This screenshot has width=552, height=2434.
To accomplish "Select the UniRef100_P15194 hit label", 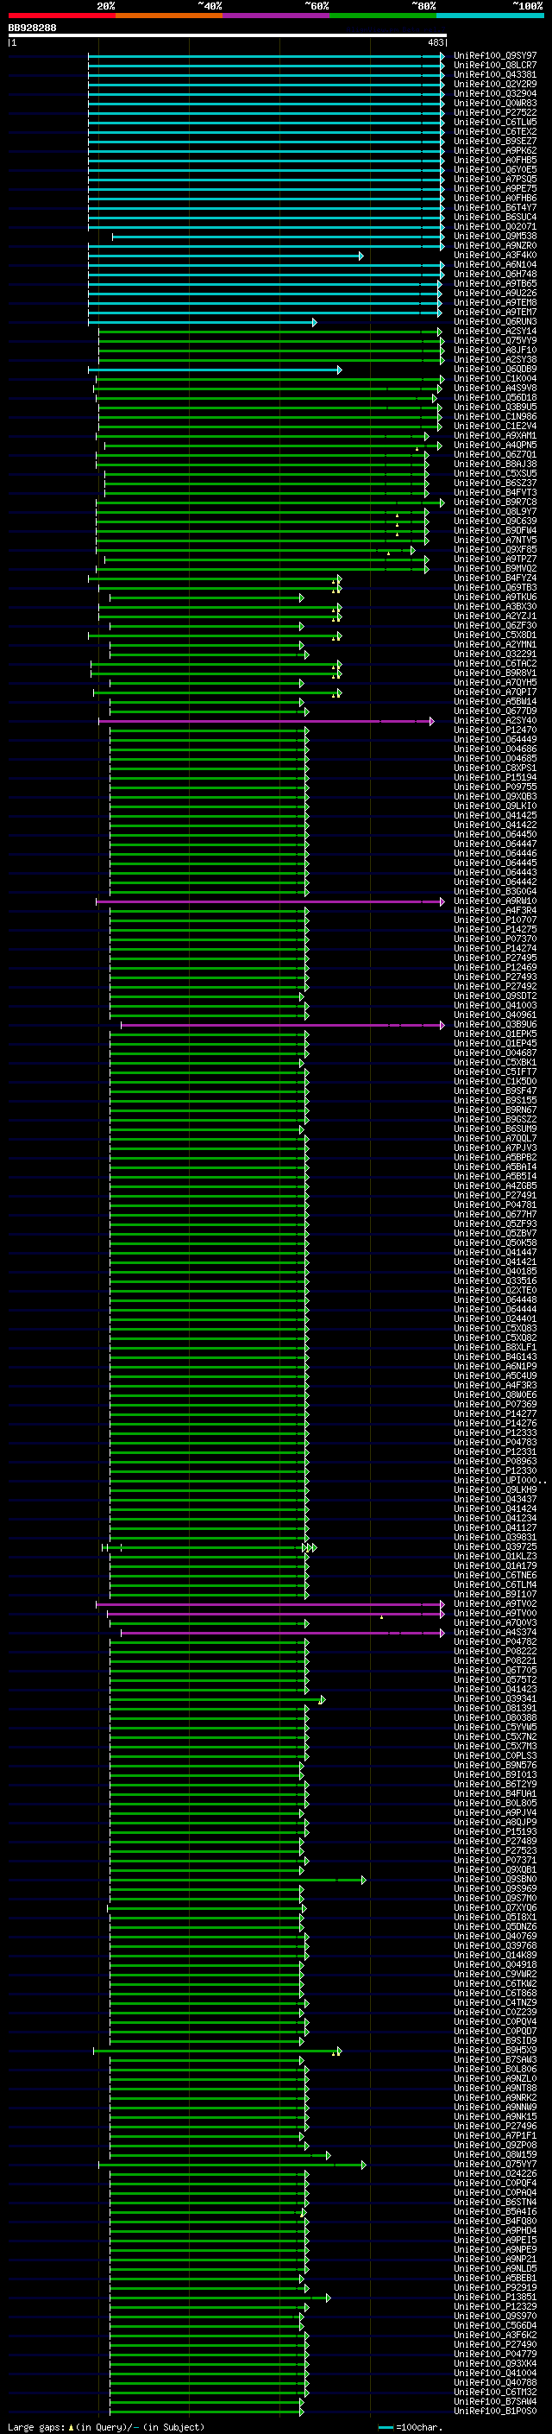I will click(495, 777).
